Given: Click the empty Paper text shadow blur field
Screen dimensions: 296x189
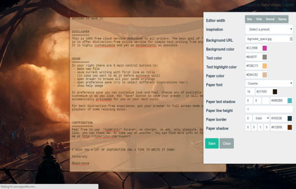Looking at the screenshot, I should [x=266, y=100].
